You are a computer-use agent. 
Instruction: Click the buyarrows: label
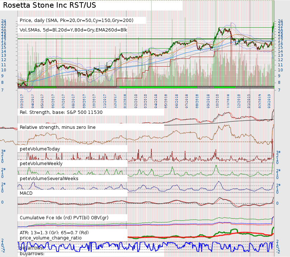[32, 254]
